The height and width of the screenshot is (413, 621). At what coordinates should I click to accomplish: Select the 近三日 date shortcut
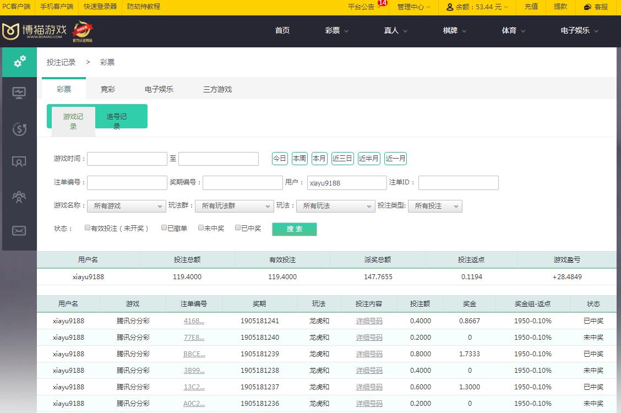tap(342, 159)
